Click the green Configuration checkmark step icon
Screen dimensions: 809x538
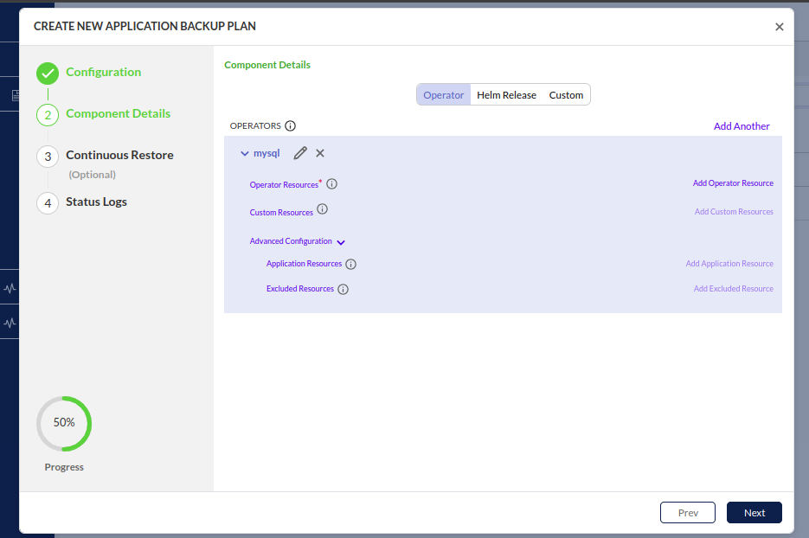coord(48,74)
